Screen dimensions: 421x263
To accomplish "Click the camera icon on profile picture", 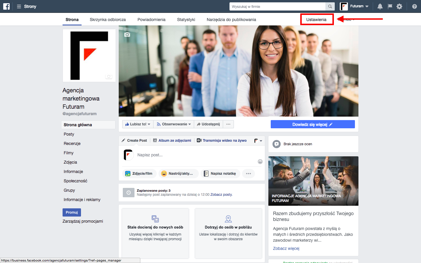I will [x=109, y=77].
